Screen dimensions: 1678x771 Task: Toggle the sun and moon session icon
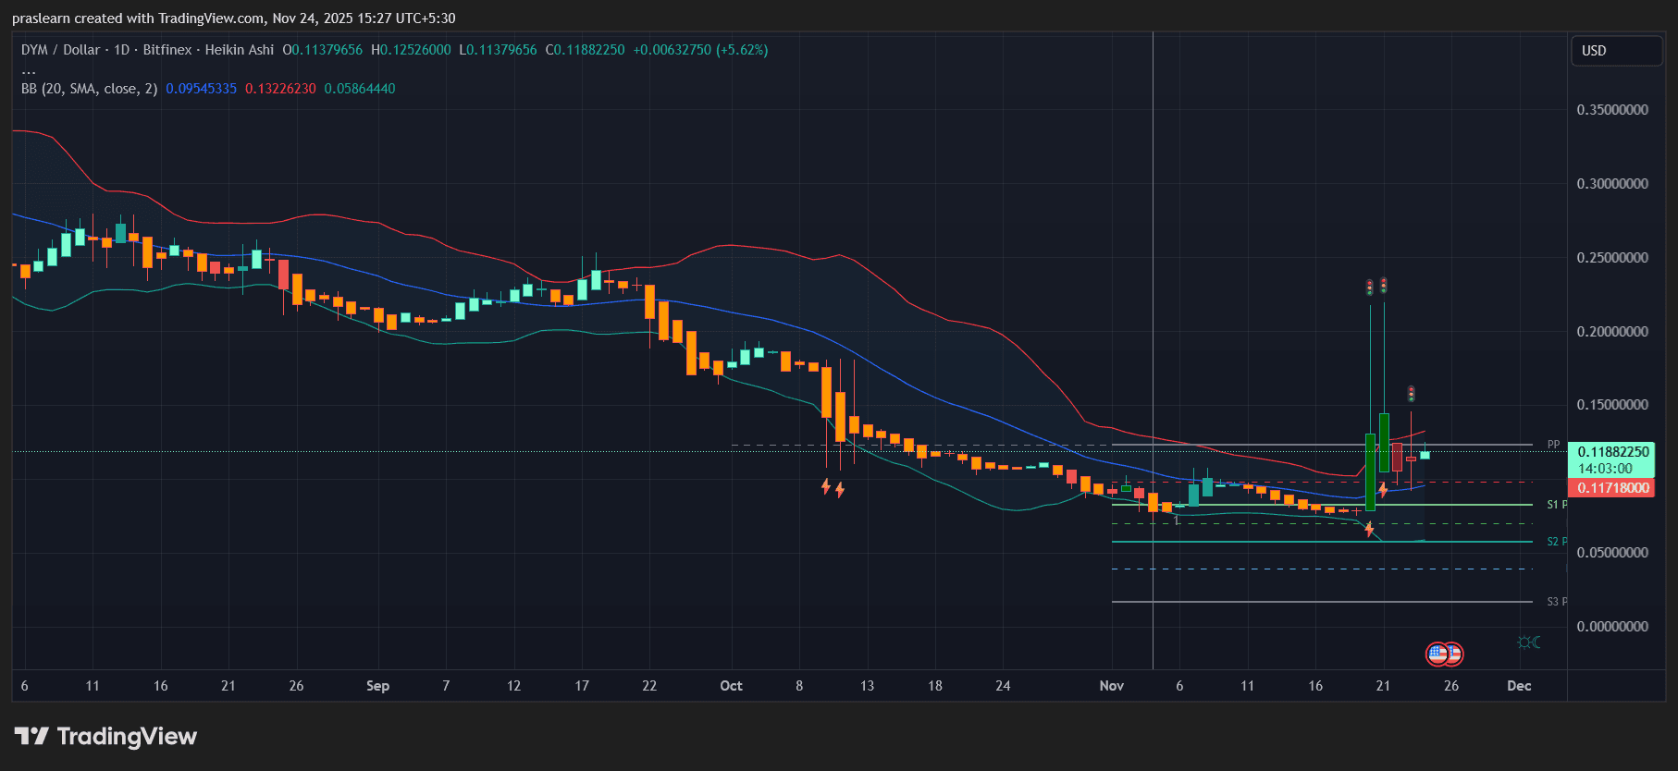[x=1528, y=642]
